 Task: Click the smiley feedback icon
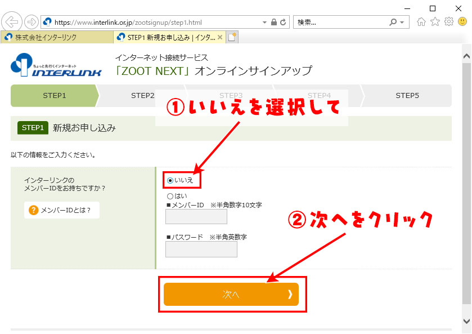(x=462, y=22)
